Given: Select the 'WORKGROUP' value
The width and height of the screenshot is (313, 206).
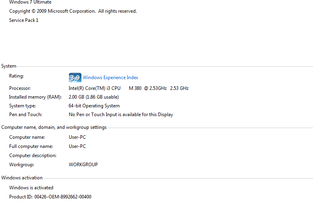Looking at the screenshot, I should point(83,165).
